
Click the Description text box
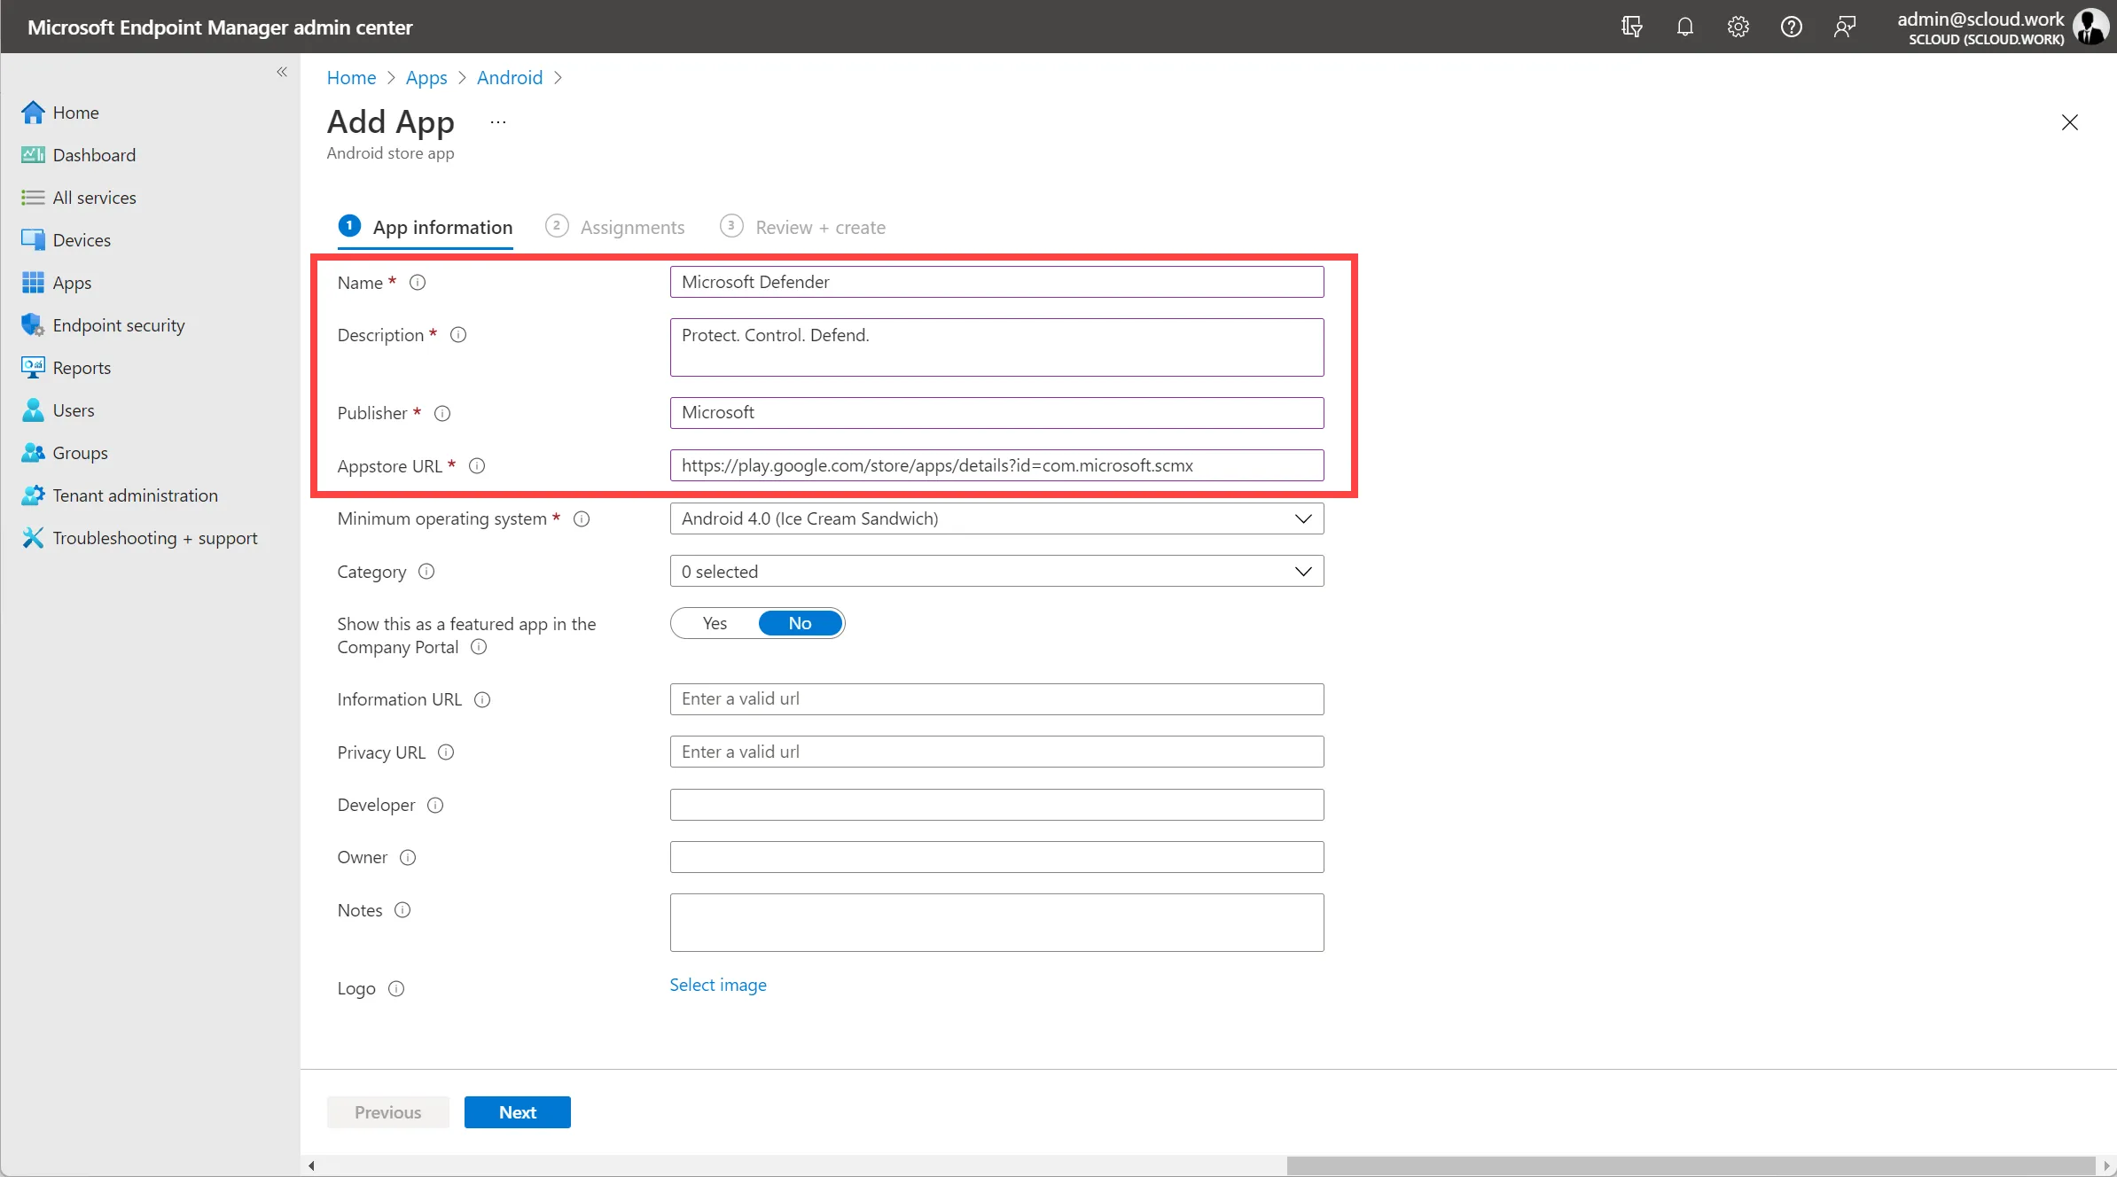coord(996,347)
